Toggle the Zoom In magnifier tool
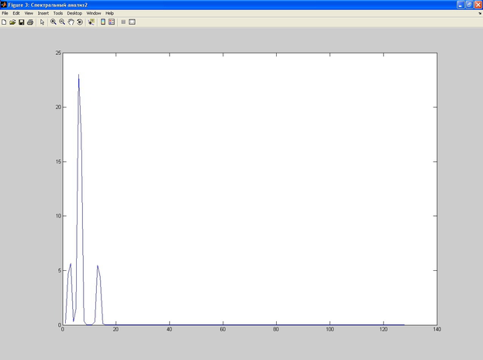Viewport: 483px width, 360px height. (x=53, y=22)
